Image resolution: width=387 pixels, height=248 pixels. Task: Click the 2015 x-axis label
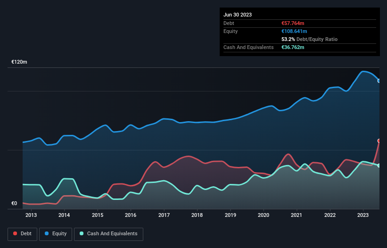[x=98, y=215]
